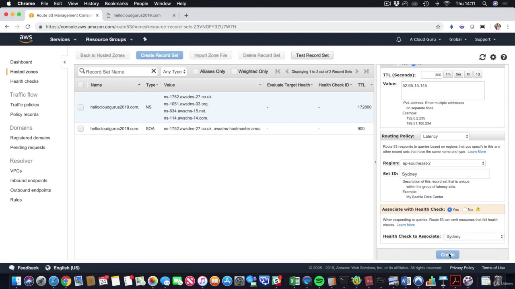Open a new Chrome tab

[x=186, y=15]
